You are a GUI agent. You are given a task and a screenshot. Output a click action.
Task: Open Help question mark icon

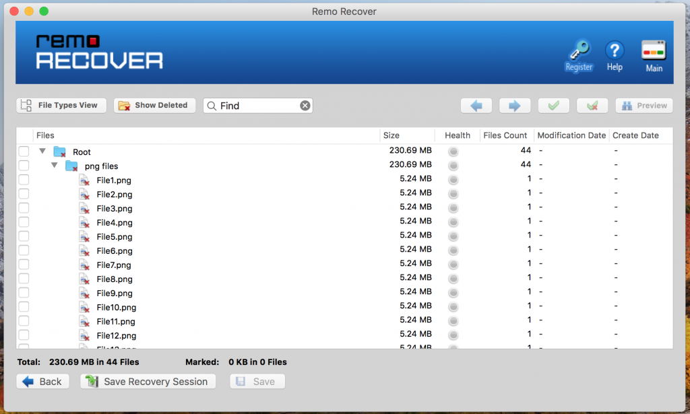(x=615, y=50)
